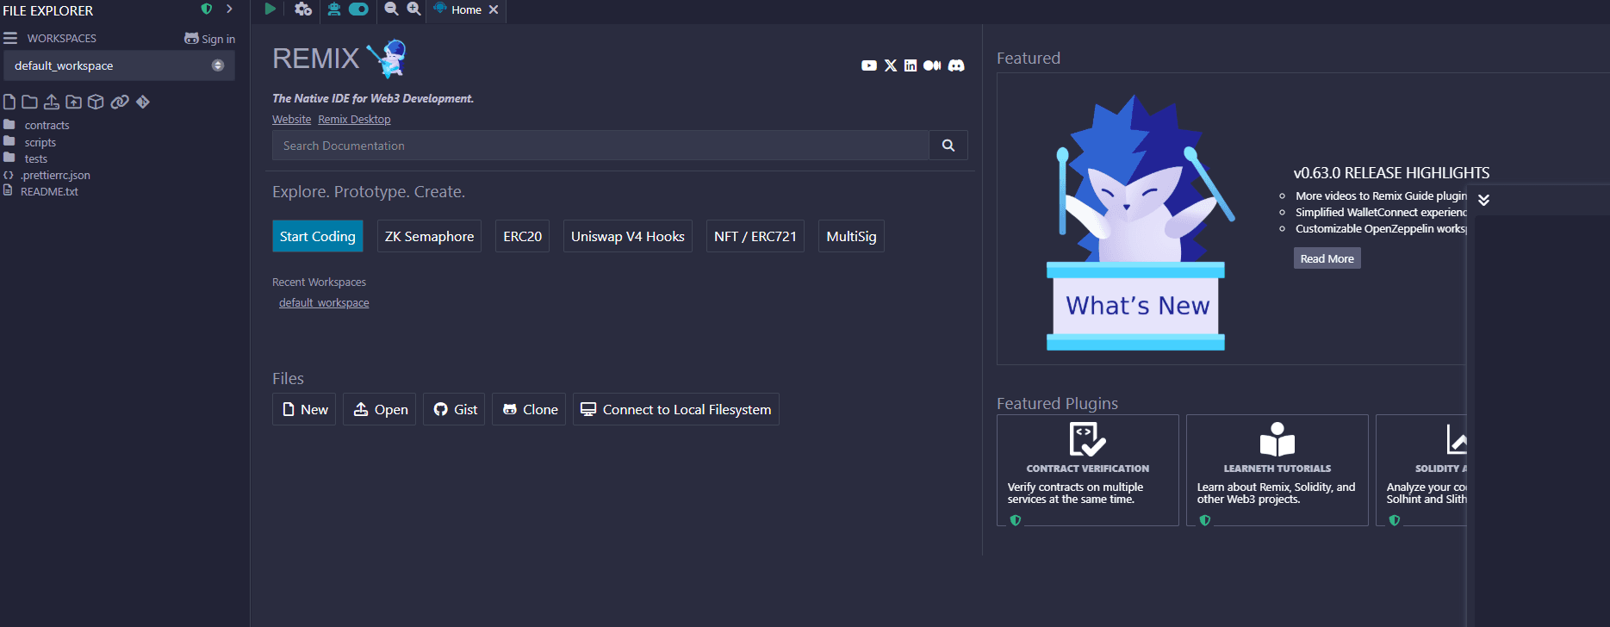Create a new folder icon in explorer
The width and height of the screenshot is (1610, 627).
29,102
